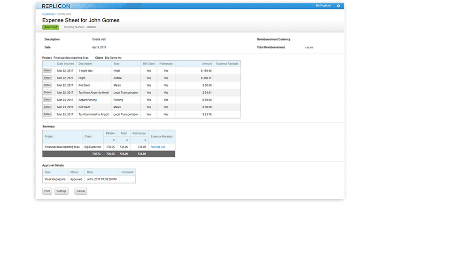The width and height of the screenshot is (451, 278).
Task: Click the green Approved status badge
Action: [x=51, y=27]
